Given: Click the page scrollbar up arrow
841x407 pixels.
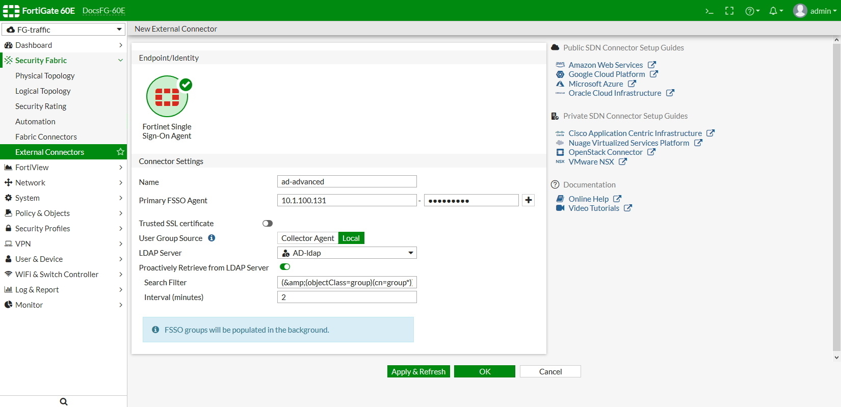Looking at the screenshot, I should click(x=836, y=40).
